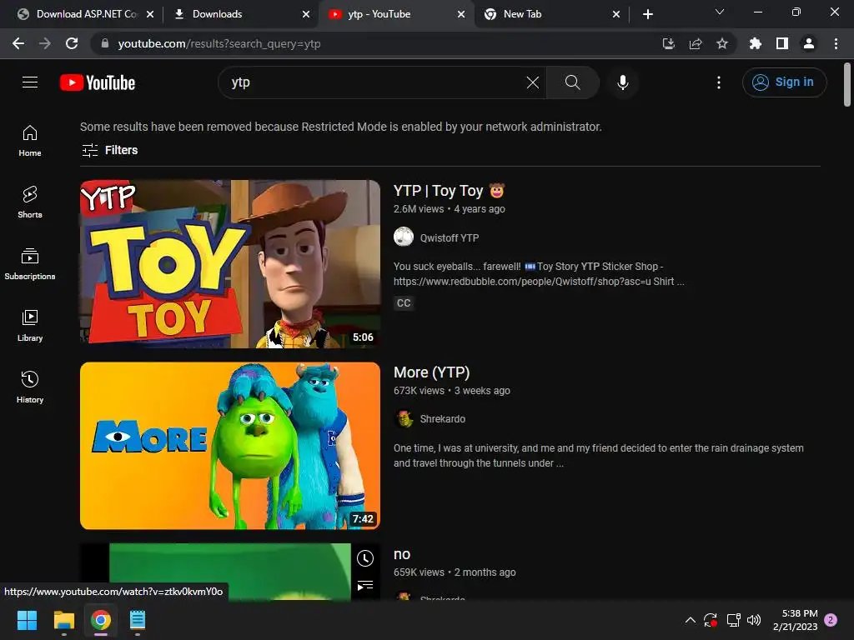Bookmark this page with the star icon
The image size is (854, 640).
722,43
